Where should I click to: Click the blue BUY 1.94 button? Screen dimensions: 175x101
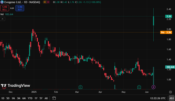point(20,8)
